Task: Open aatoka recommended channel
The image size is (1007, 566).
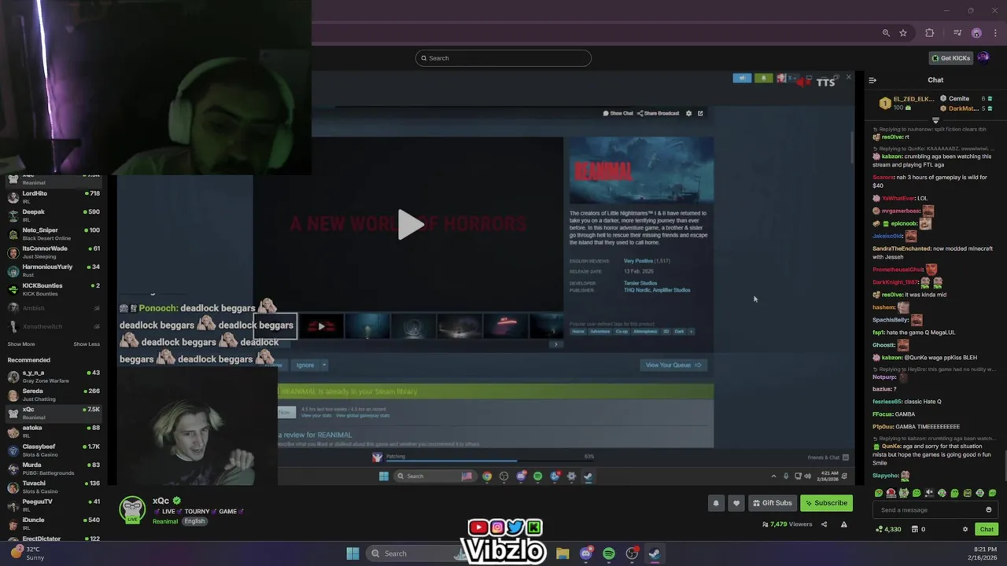Action: coord(53,432)
